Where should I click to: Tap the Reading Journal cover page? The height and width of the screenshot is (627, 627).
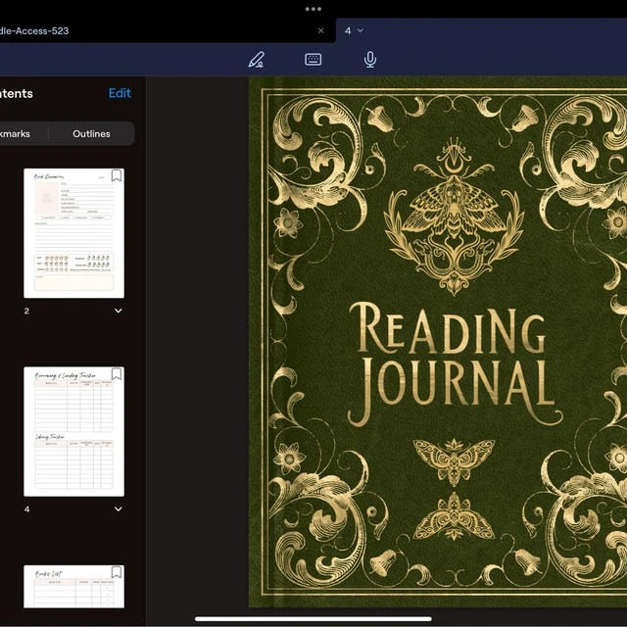pyautogui.click(x=438, y=342)
